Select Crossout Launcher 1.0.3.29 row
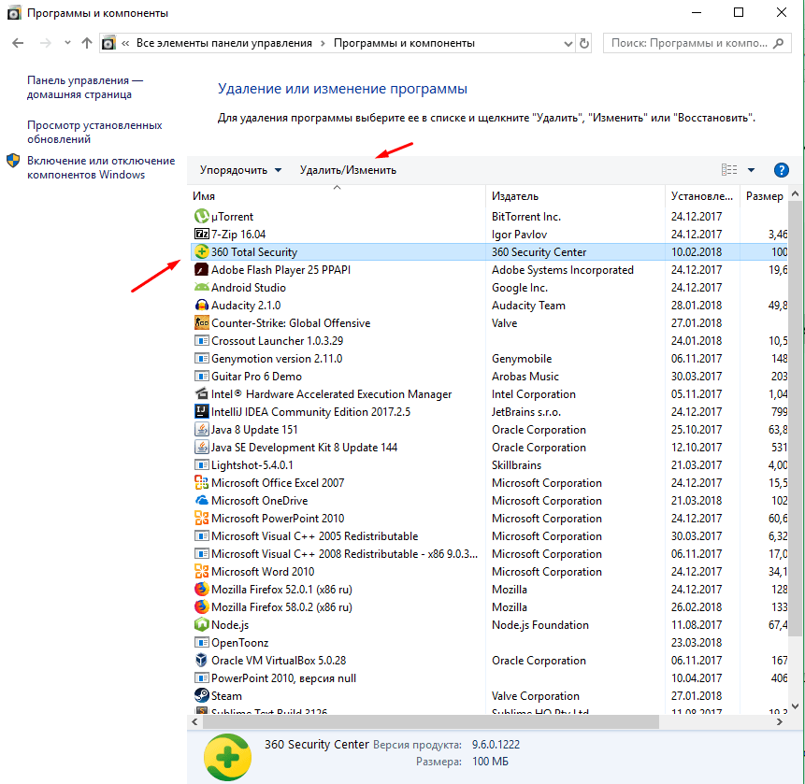 pos(489,341)
